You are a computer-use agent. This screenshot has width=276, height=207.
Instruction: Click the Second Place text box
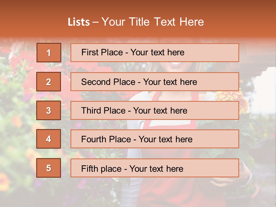[x=155, y=82]
